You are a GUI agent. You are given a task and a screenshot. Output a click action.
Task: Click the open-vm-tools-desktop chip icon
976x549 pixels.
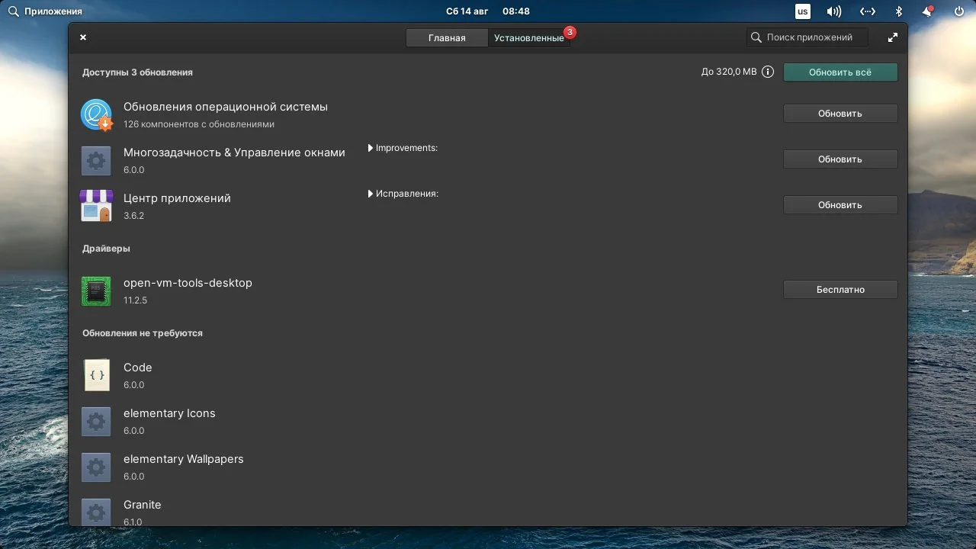click(96, 291)
